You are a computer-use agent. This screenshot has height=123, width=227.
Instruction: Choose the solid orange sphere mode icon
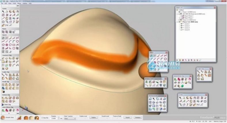pos(26,118)
